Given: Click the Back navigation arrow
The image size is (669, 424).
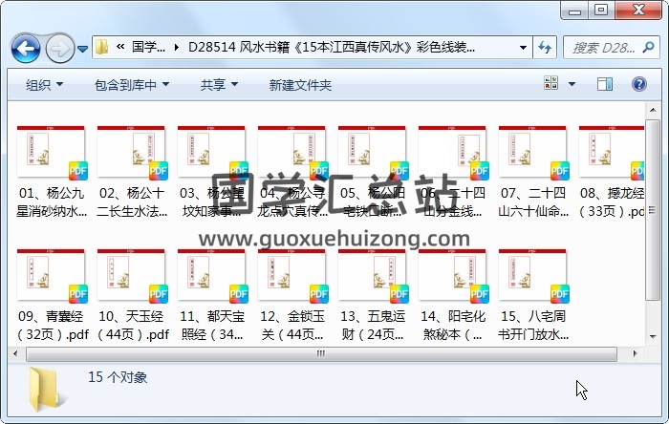Looking at the screenshot, I should (26, 47).
